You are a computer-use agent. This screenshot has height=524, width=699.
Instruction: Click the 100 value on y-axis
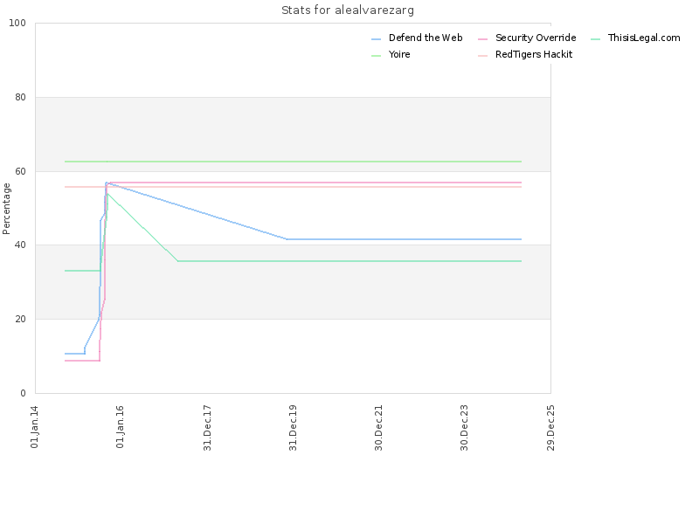click(17, 24)
